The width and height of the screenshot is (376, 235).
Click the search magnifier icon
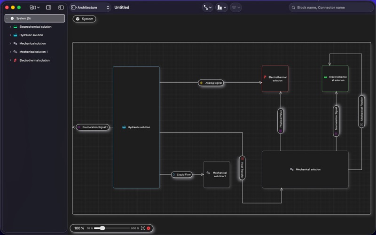[293, 8]
